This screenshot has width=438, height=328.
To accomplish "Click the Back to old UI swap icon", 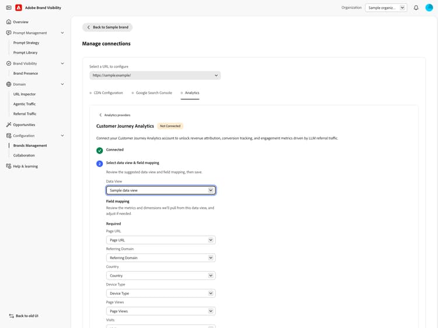I will [x=12, y=316].
